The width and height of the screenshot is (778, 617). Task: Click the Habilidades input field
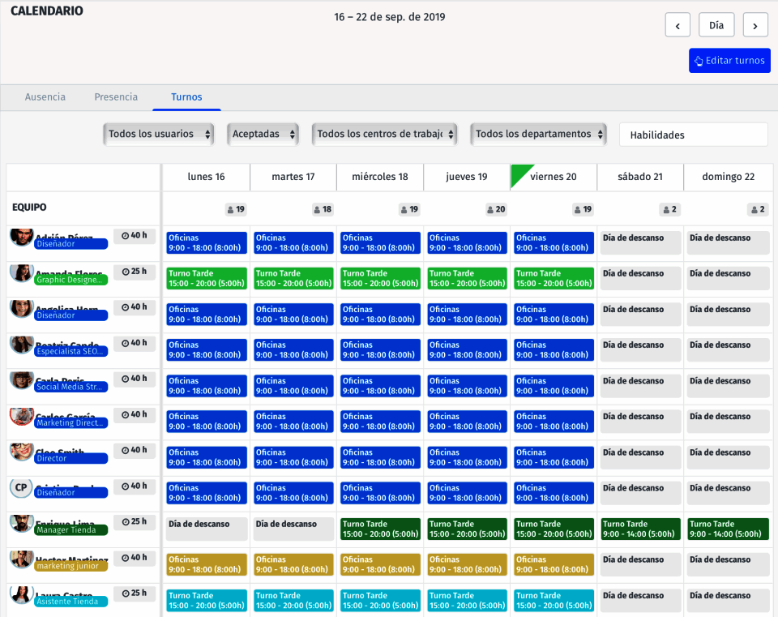coord(693,135)
